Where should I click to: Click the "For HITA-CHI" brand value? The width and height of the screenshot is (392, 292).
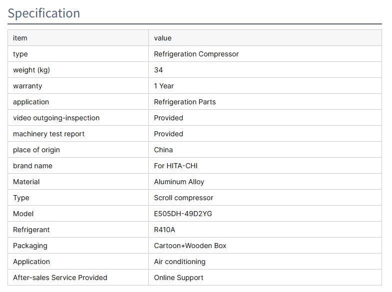(176, 166)
